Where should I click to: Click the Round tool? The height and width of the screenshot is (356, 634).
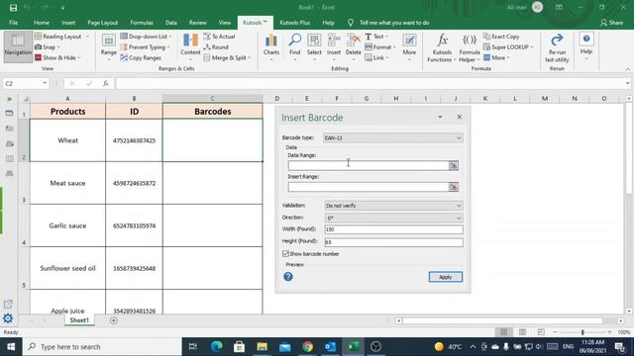tap(216, 47)
